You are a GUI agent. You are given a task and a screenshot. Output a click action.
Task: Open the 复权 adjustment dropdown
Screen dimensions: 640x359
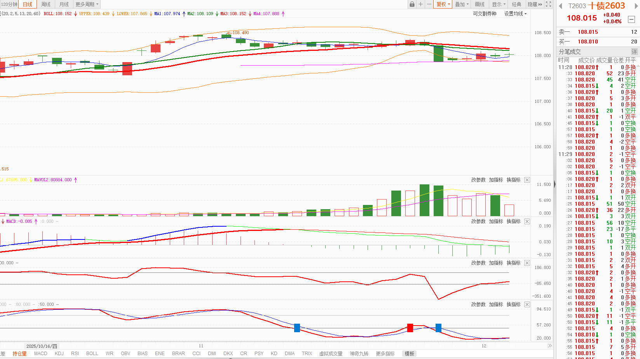click(443, 4)
